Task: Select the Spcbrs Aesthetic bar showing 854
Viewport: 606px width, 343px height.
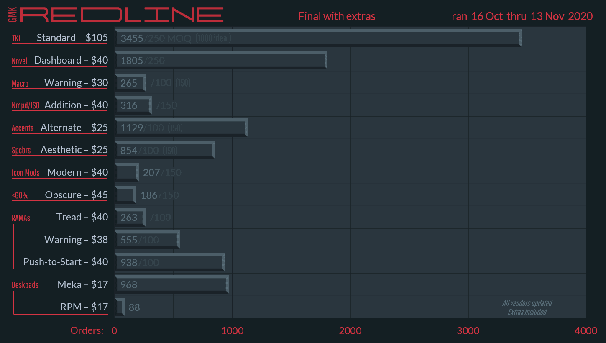Action: pos(165,150)
